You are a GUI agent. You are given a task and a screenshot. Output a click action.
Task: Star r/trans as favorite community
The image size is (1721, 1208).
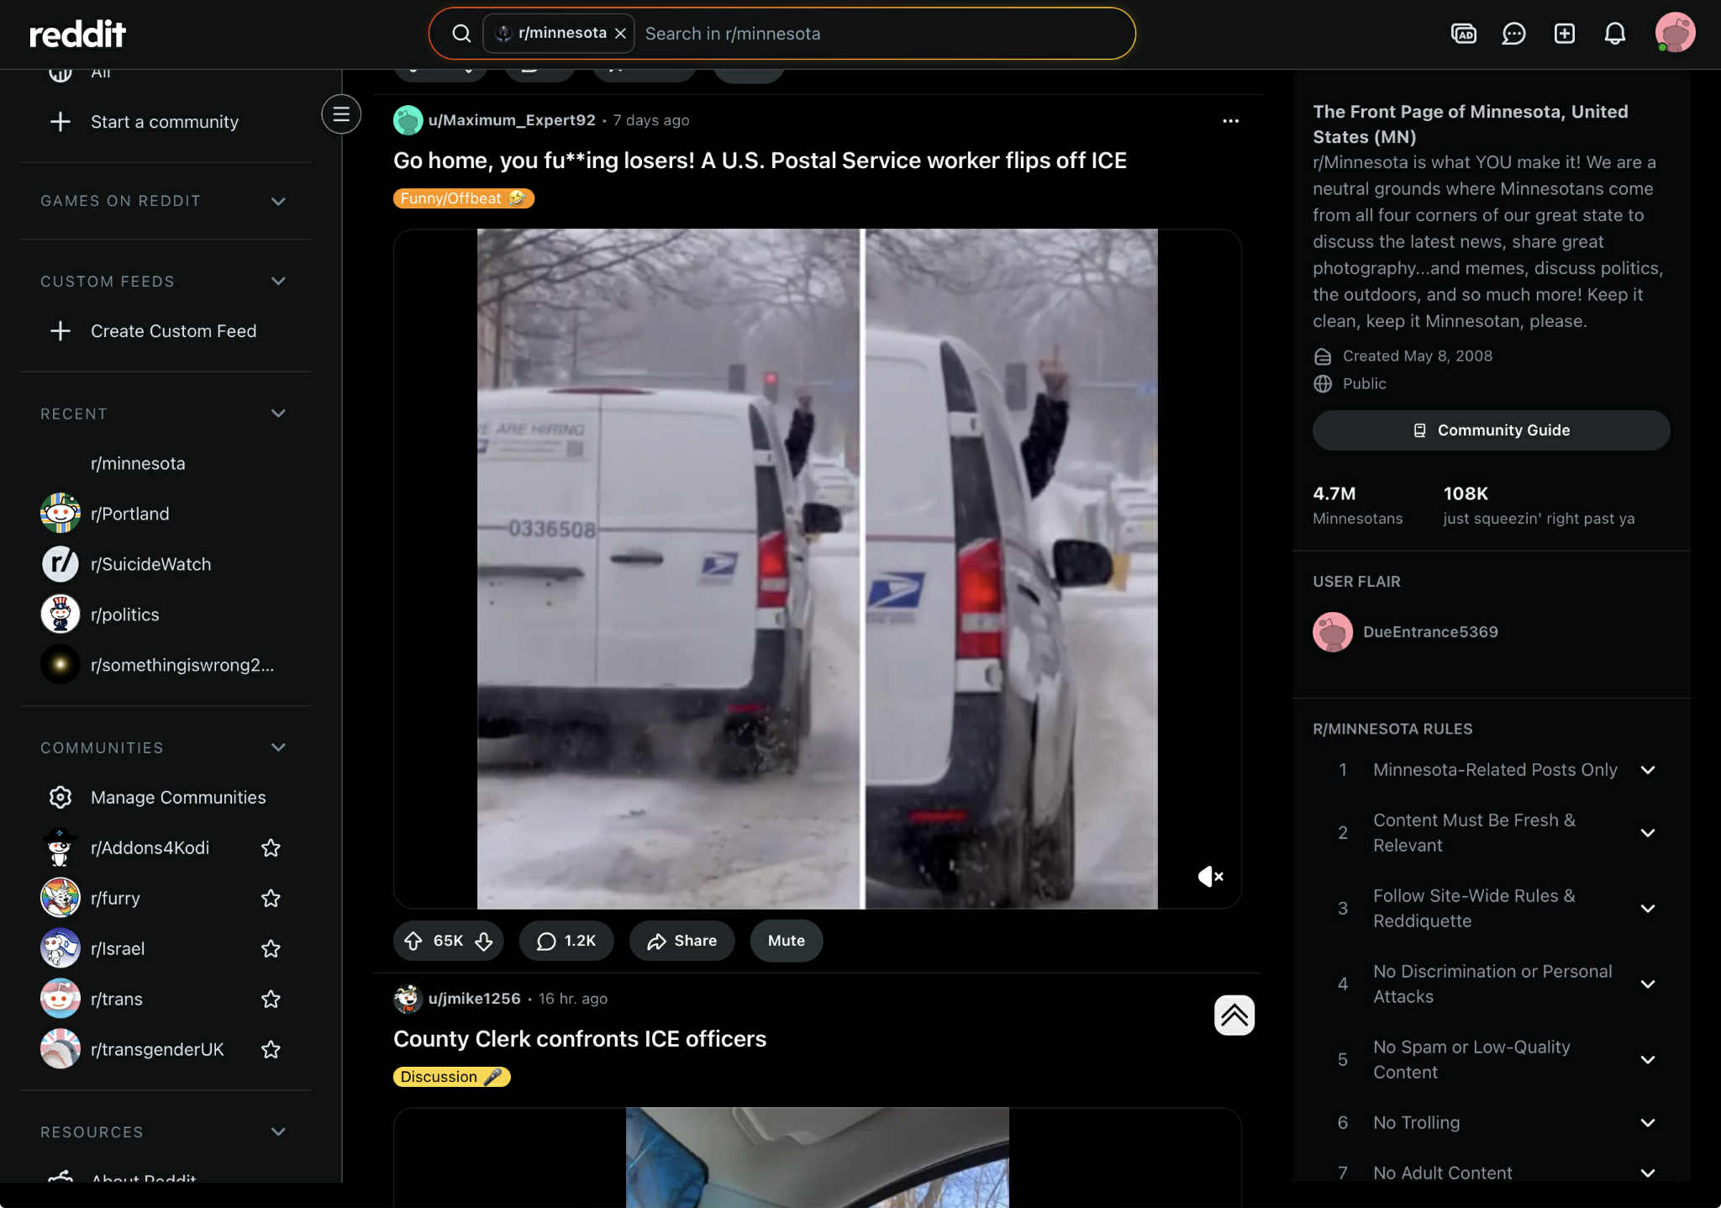pyautogui.click(x=271, y=1000)
